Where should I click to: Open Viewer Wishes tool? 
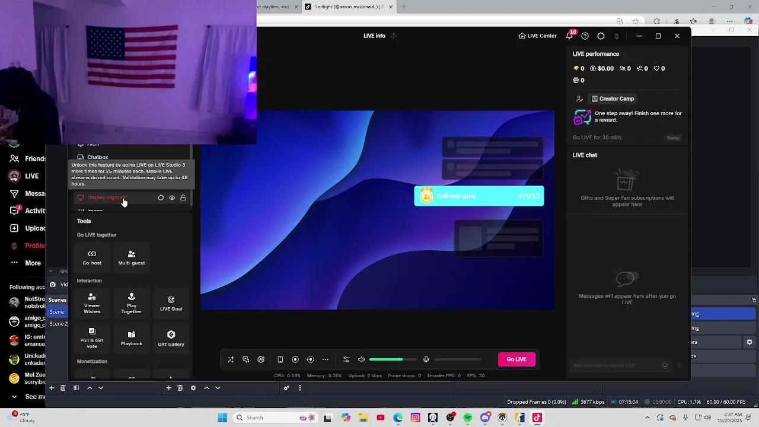(92, 303)
